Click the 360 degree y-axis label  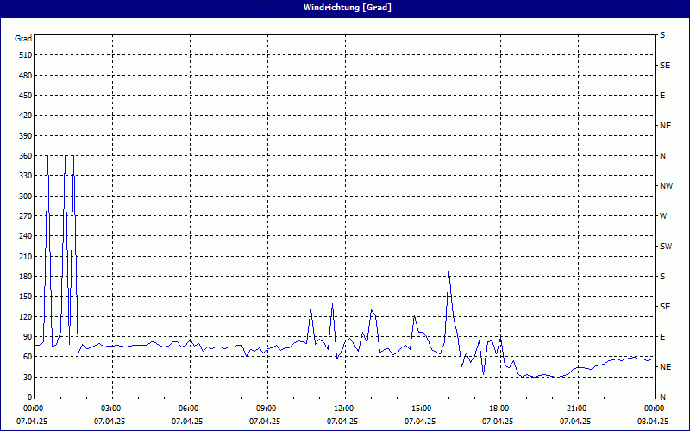click(x=23, y=156)
